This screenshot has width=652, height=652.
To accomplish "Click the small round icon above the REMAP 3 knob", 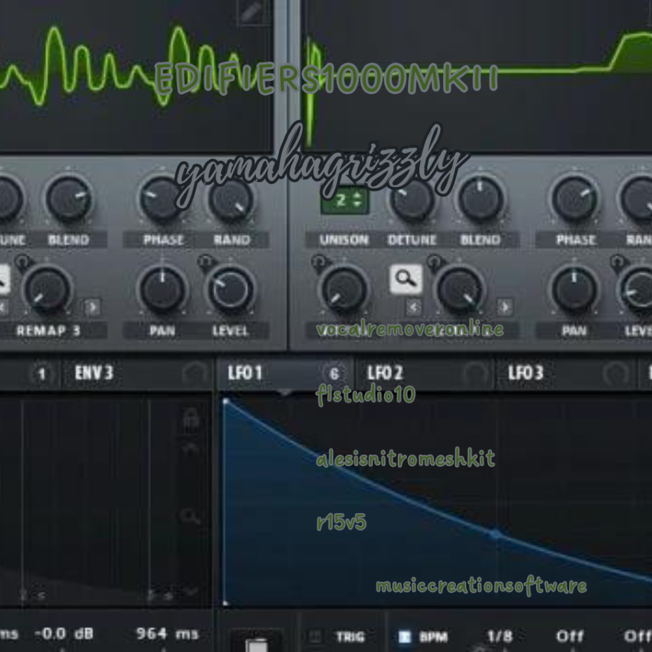I will click(x=22, y=262).
